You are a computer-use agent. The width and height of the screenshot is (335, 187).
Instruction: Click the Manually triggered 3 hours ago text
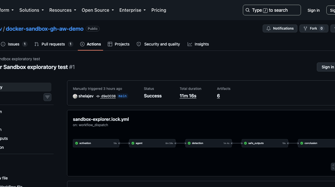[97, 89]
